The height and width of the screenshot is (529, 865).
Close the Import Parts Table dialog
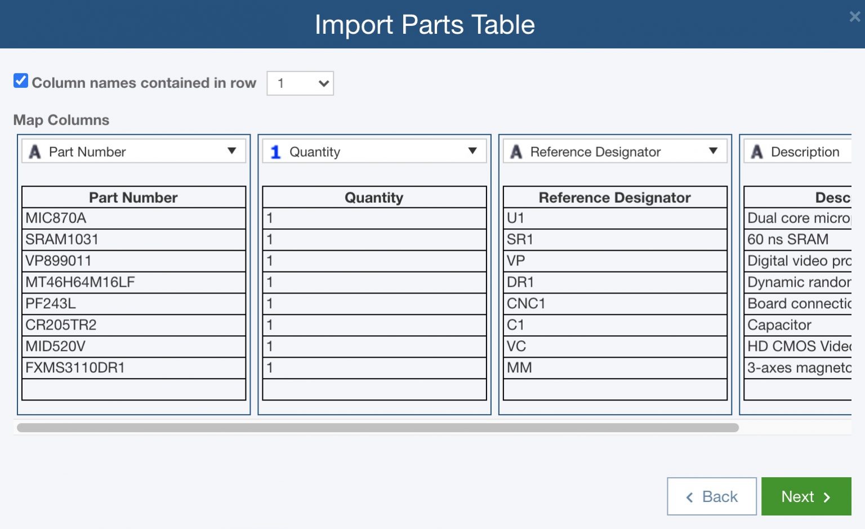854,17
